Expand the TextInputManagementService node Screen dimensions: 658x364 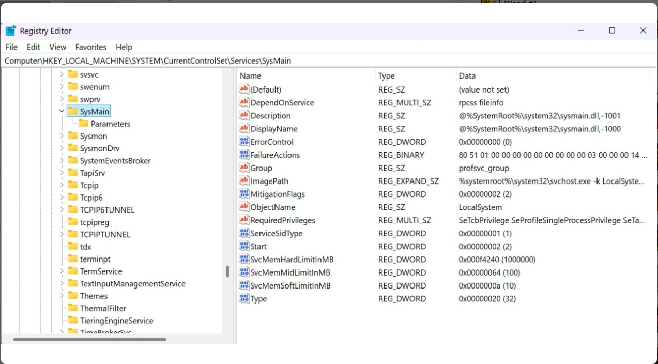tap(62, 283)
